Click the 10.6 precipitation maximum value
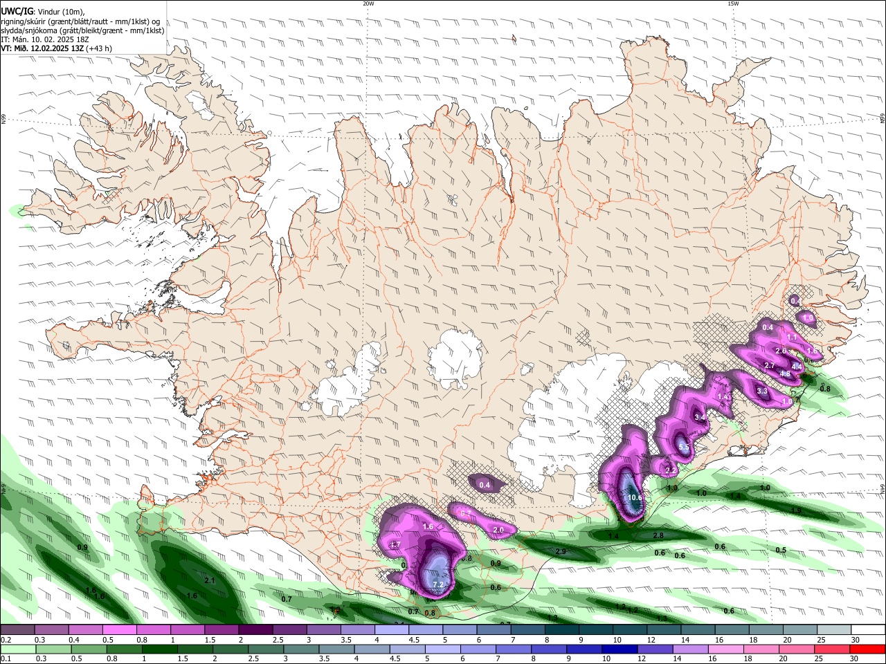 (635, 497)
